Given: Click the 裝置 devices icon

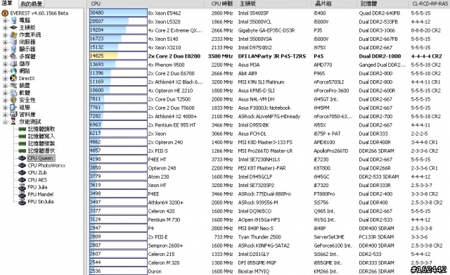Looking at the screenshot, I should (13, 86).
